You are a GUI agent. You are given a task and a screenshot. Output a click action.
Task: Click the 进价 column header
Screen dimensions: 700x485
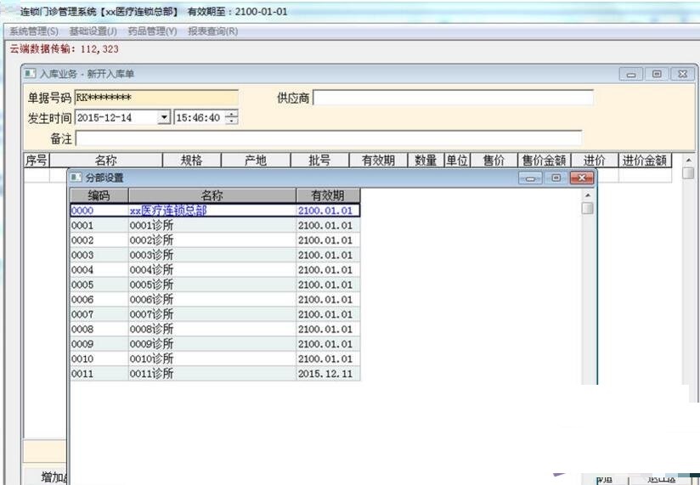595,161
